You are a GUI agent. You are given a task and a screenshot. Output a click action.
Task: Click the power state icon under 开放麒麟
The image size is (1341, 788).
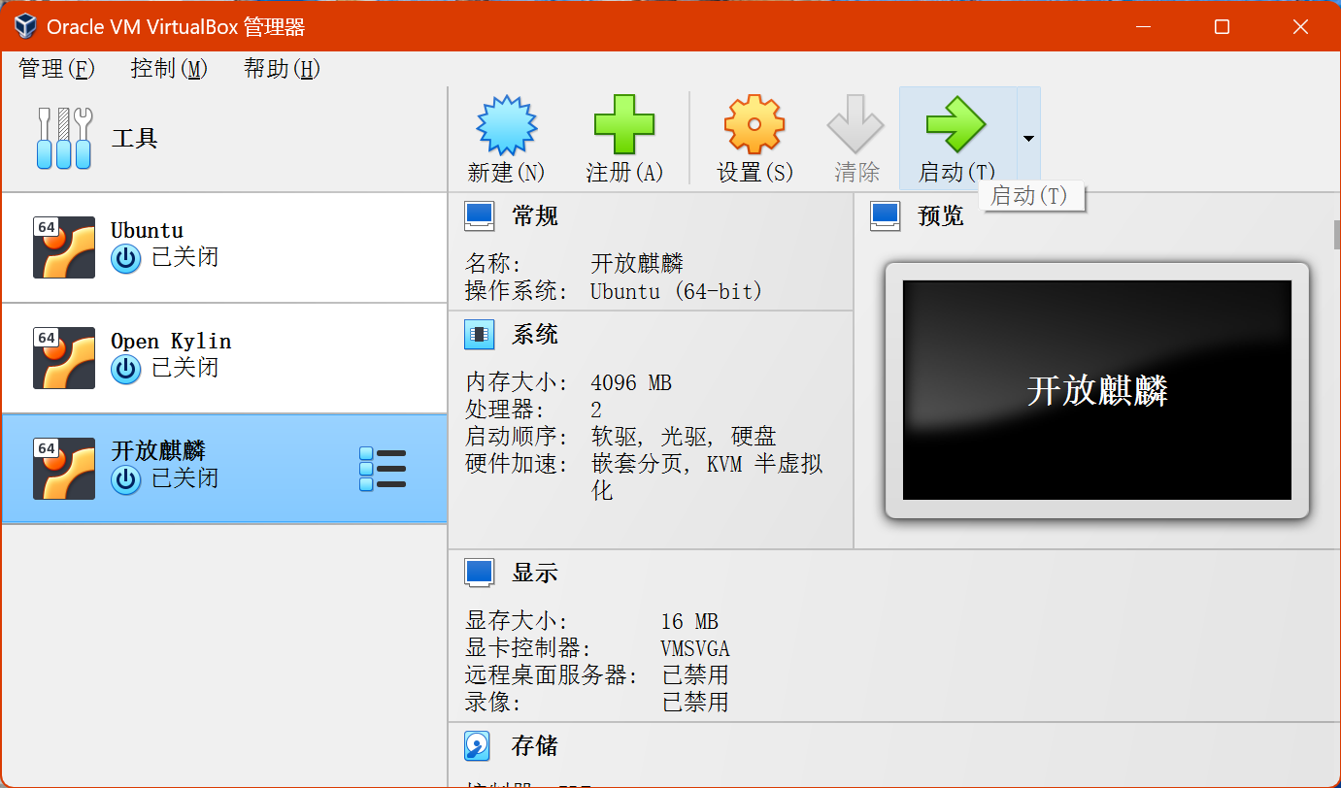[x=125, y=479]
